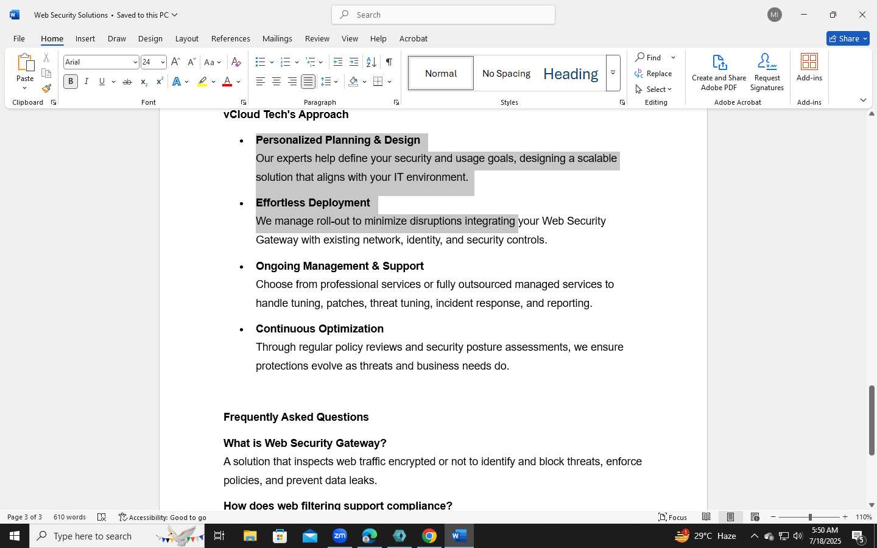Apply the Heading style
The image size is (877, 548).
pos(571,73)
